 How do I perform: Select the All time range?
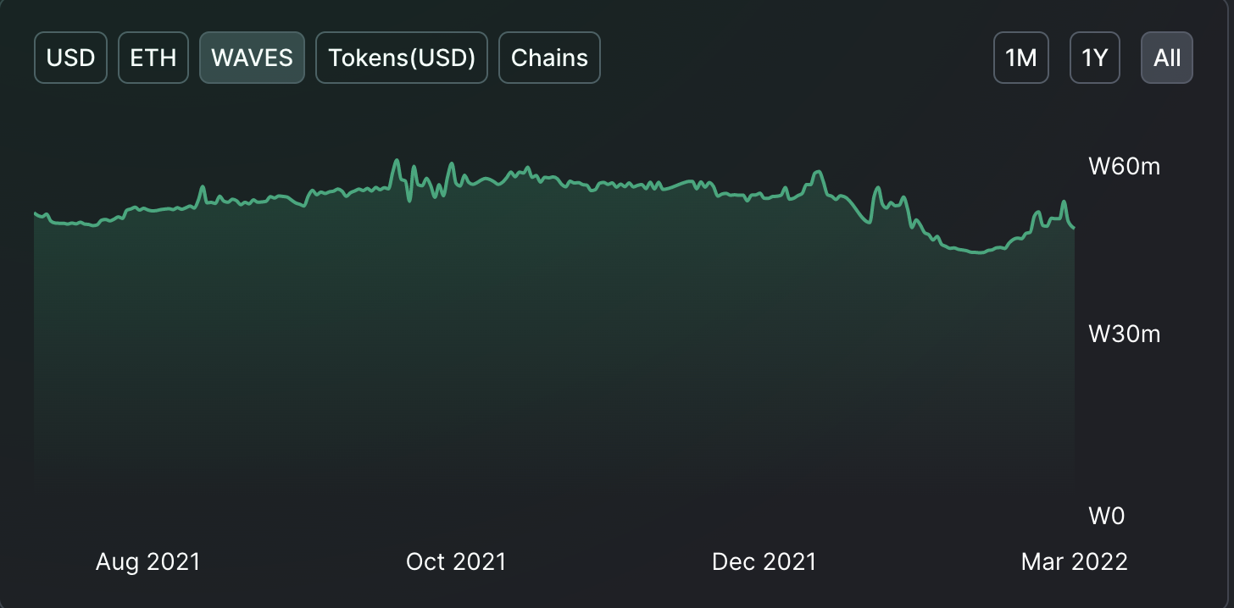click(1167, 58)
